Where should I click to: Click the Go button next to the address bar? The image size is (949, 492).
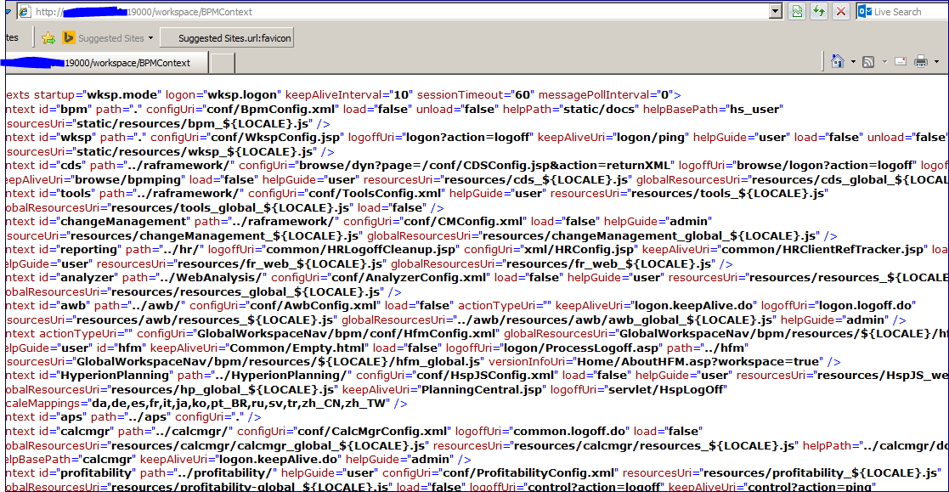pos(797,11)
